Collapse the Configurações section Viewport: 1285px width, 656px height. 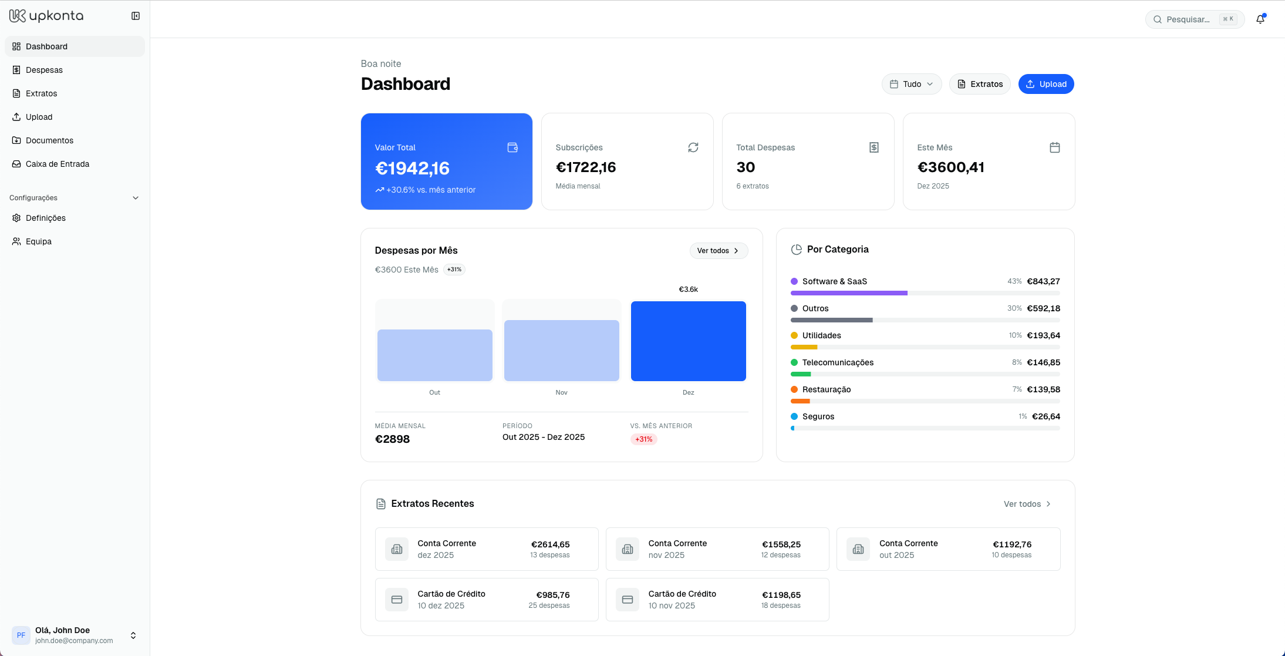[x=136, y=198]
